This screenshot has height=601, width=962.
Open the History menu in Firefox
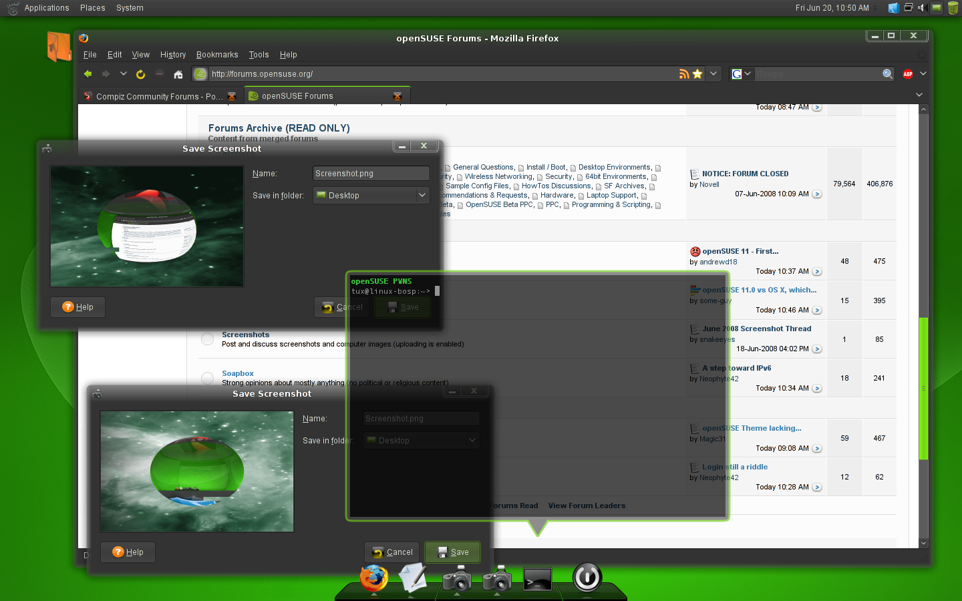tap(173, 55)
